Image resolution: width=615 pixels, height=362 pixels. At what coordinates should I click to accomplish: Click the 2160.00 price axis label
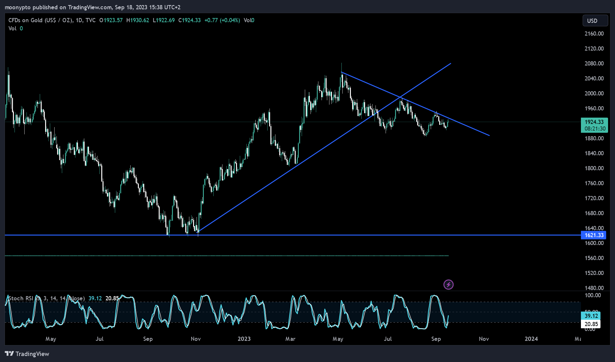(x=594, y=34)
